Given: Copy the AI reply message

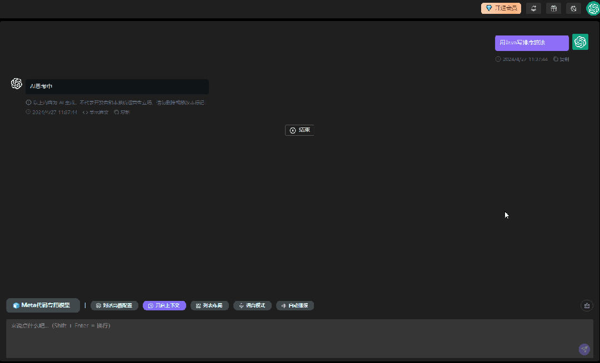Looking at the screenshot, I should click(122, 112).
